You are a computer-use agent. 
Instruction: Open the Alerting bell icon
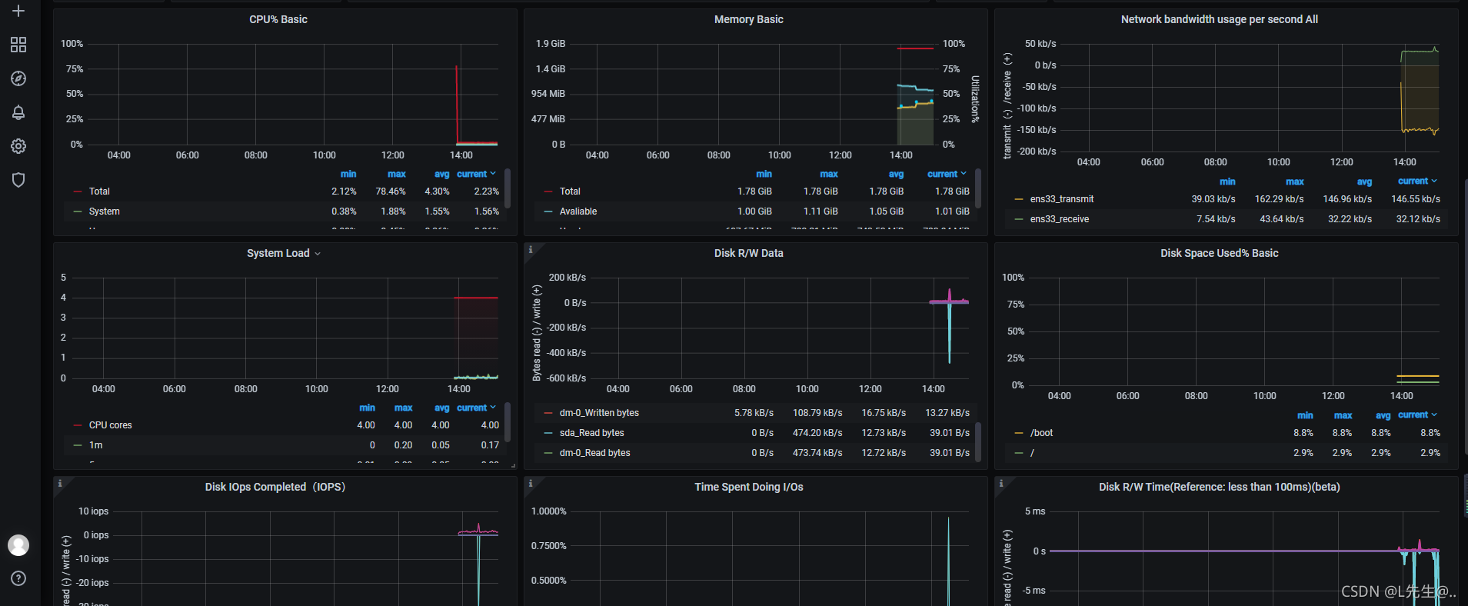click(x=18, y=112)
